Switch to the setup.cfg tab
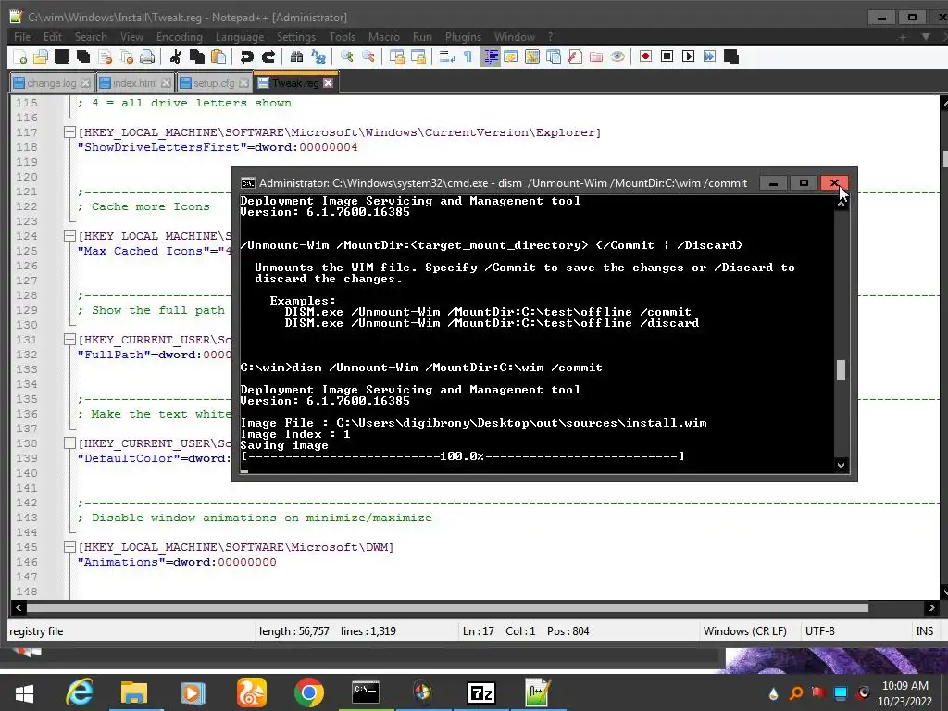The height and width of the screenshot is (711, 948). coord(214,83)
